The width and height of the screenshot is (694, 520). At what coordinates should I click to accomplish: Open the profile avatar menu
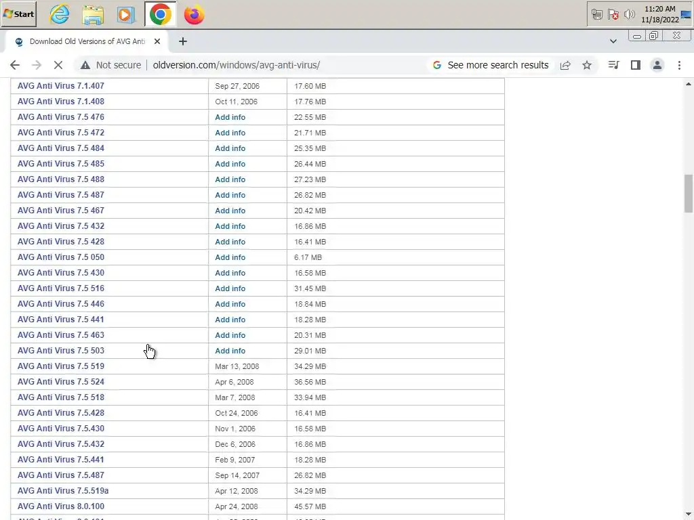657,65
